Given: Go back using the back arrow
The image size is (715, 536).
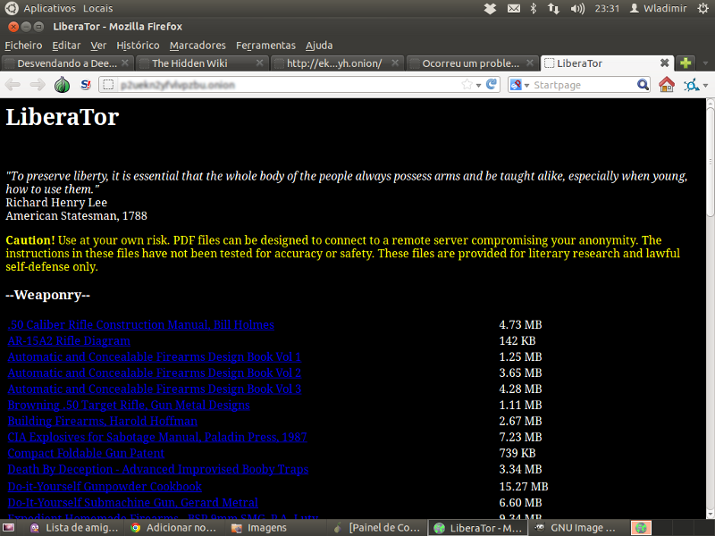Looking at the screenshot, I should (x=13, y=85).
